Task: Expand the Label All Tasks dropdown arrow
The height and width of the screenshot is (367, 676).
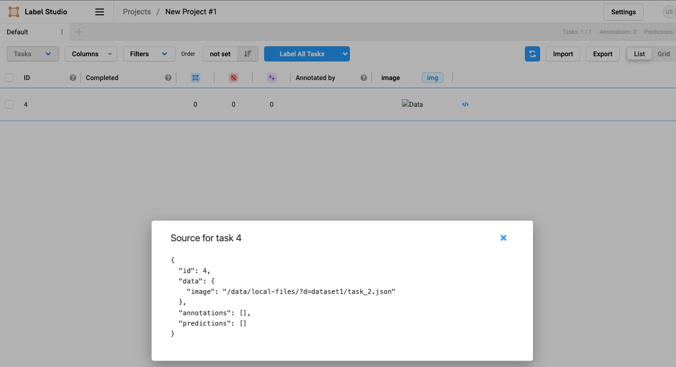Action: [x=344, y=54]
